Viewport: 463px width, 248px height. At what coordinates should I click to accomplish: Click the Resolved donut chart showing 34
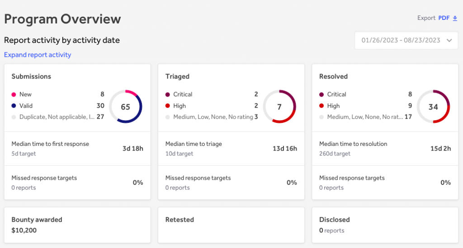point(433,107)
